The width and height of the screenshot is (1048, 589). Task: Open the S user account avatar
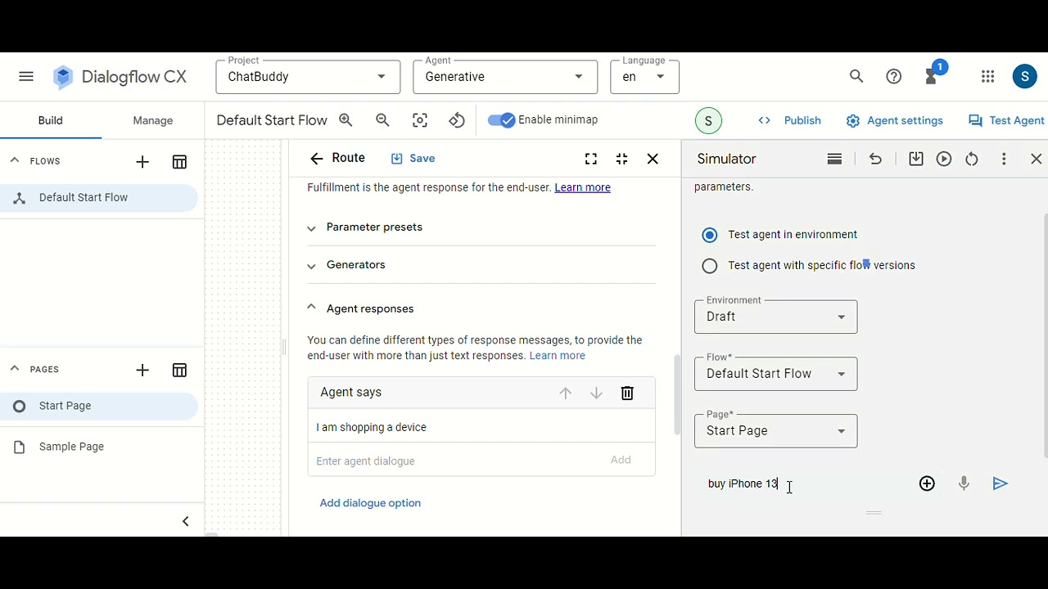click(x=1025, y=77)
